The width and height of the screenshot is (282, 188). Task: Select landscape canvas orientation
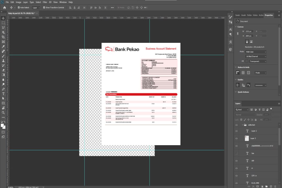[251, 42]
